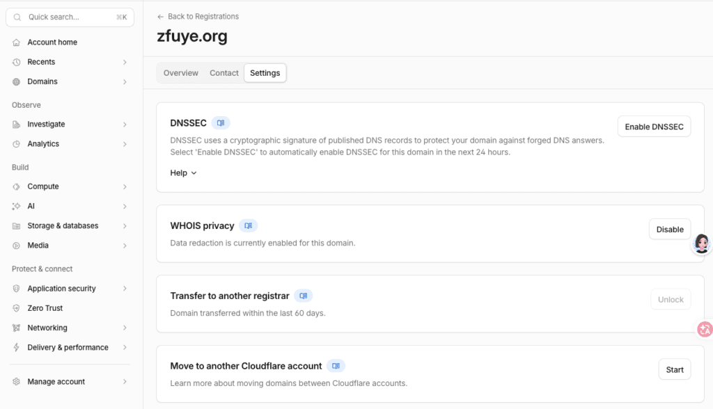This screenshot has height=409, width=713.
Task: Click the Compute sidebar icon
Action: tap(17, 187)
